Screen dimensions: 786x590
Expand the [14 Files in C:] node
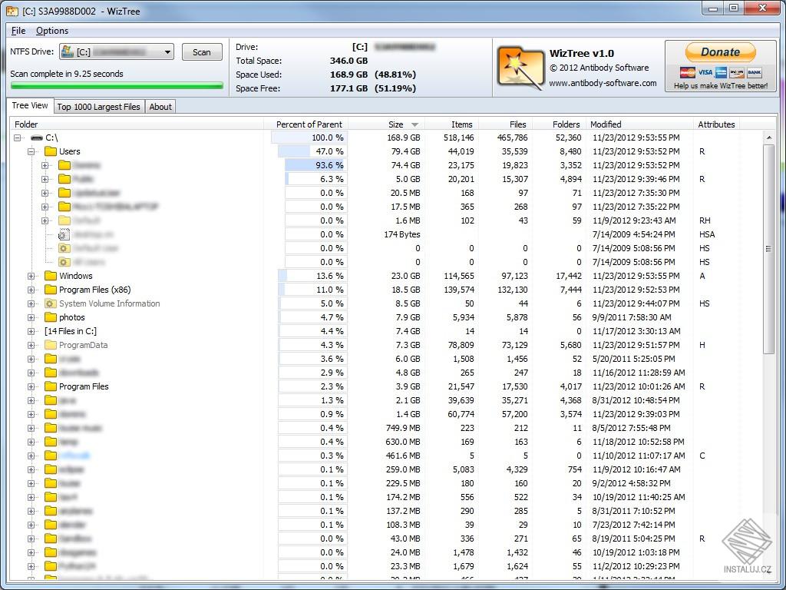pyautogui.click(x=31, y=331)
